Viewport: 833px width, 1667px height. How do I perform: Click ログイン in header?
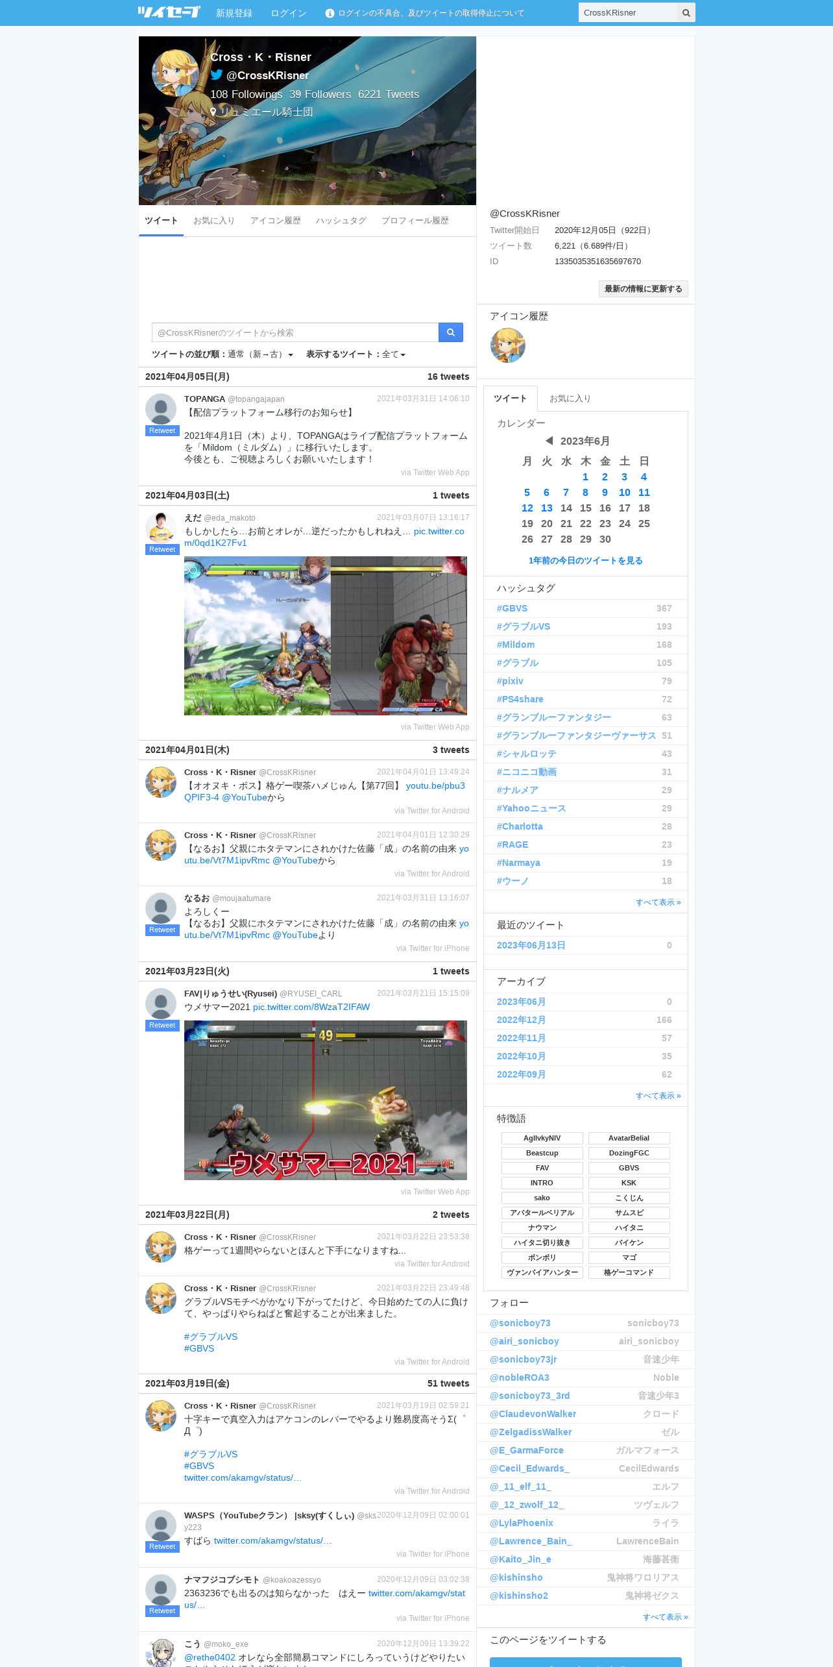pyautogui.click(x=289, y=13)
